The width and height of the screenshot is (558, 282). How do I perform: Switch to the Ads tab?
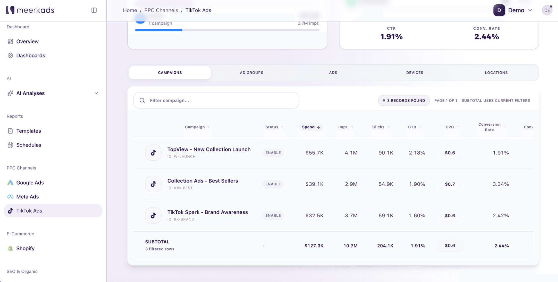pyautogui.click(x=333, y=73)
